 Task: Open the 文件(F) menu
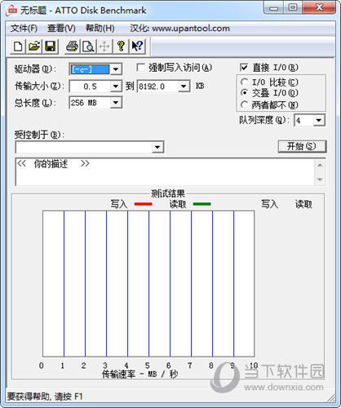24,29
